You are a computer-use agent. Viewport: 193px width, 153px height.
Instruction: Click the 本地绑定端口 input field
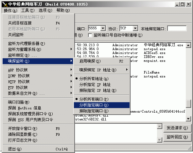(177, 28)
